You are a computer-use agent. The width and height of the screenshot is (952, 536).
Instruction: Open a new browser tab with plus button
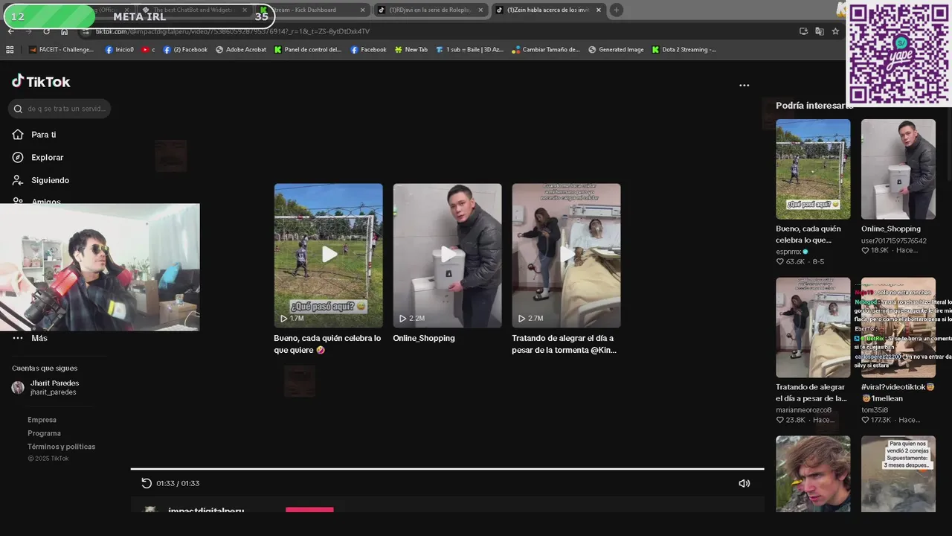click(x=616, y=10)
